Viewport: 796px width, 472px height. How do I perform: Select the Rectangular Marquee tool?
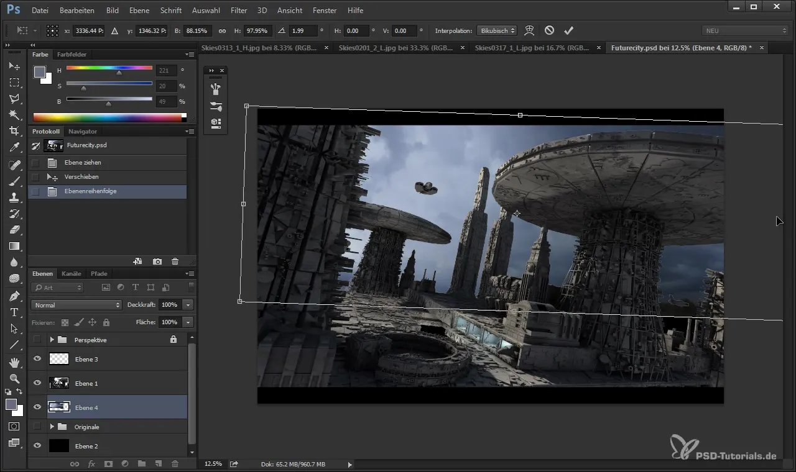(x=14, y=82)
